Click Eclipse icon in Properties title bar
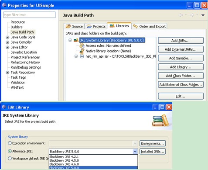The width and height of the screenshot is (208, 170). (x=4, y=5)
